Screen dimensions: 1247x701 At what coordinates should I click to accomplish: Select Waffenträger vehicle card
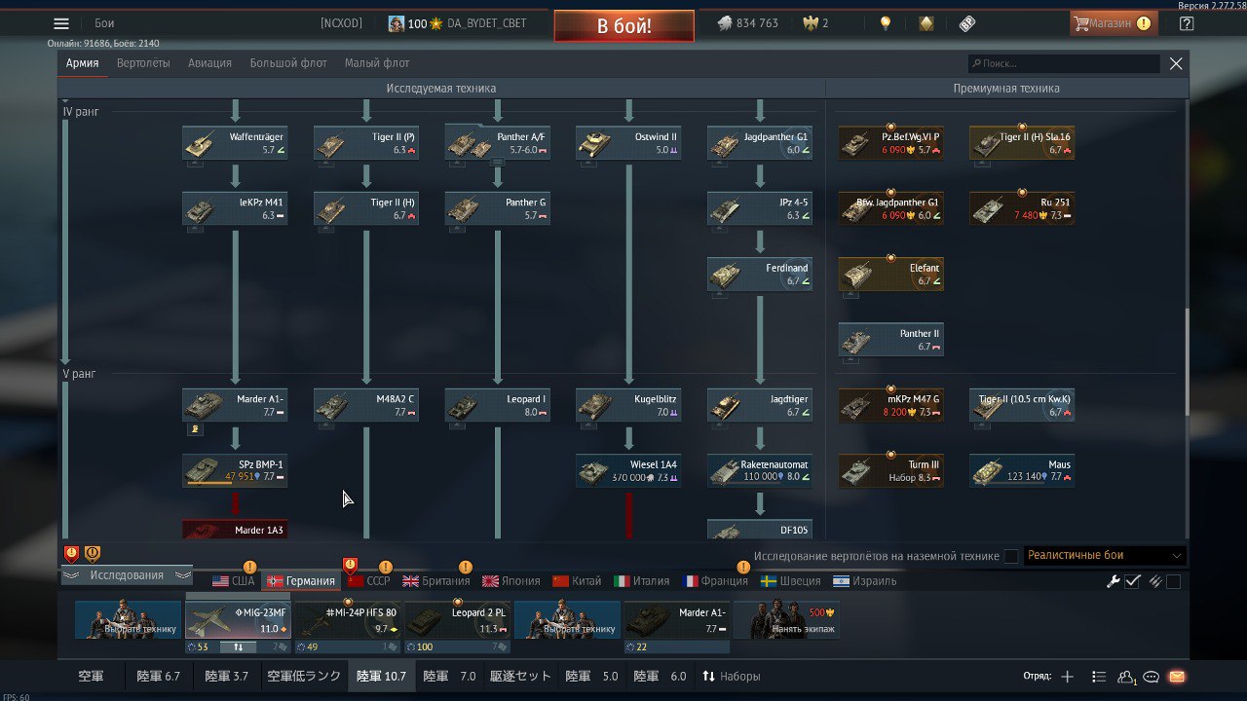click(x=235, y=143)
